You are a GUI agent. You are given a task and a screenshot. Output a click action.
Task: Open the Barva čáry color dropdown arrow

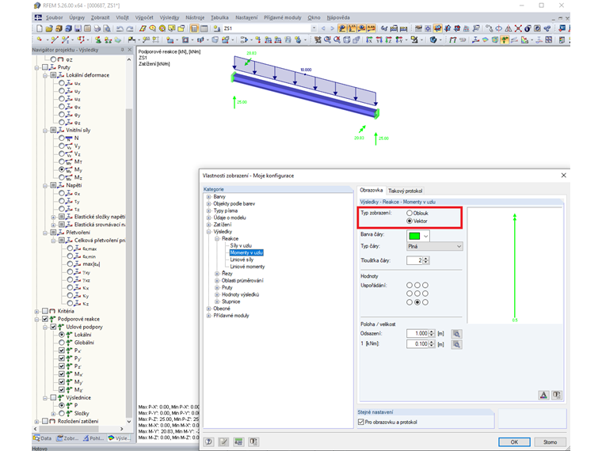425,236
